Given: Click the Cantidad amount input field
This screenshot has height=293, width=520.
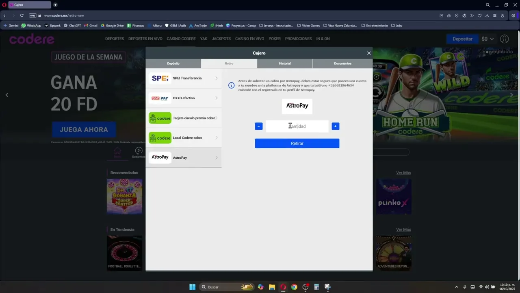Looking at the screenshot, I should [297, 126].
